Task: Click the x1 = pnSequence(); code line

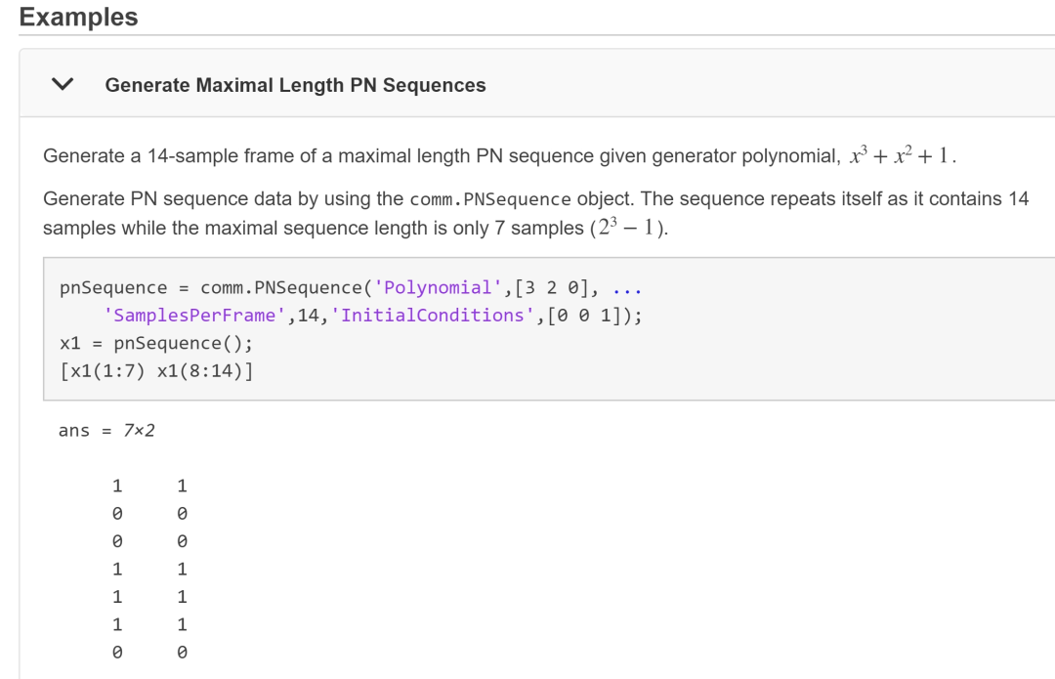Action: [156, 344]
